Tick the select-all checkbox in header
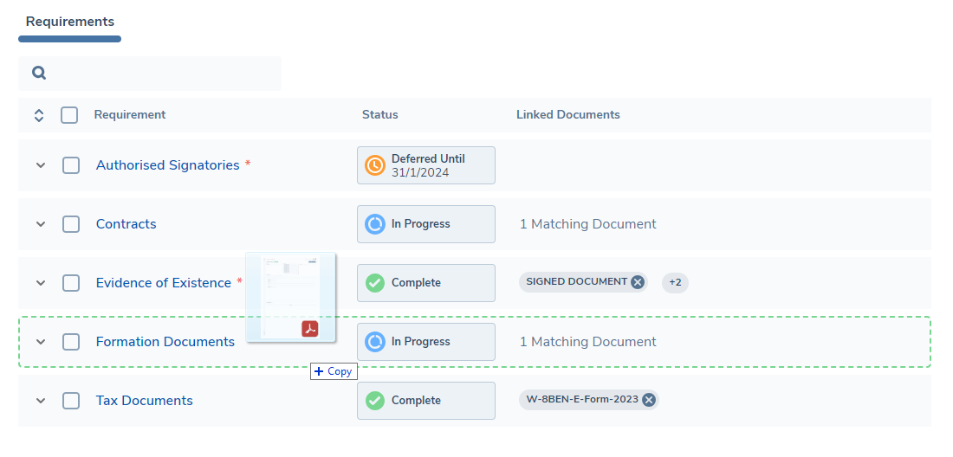 [x=69, y=115]
